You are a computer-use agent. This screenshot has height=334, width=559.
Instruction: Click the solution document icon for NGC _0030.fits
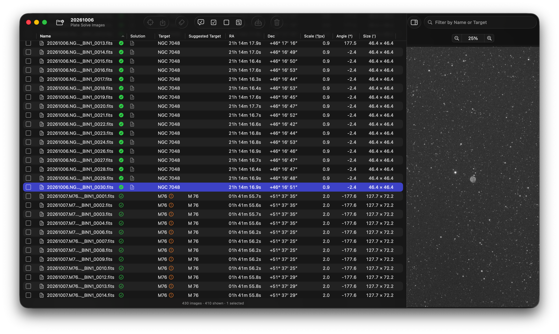point(132,187)
